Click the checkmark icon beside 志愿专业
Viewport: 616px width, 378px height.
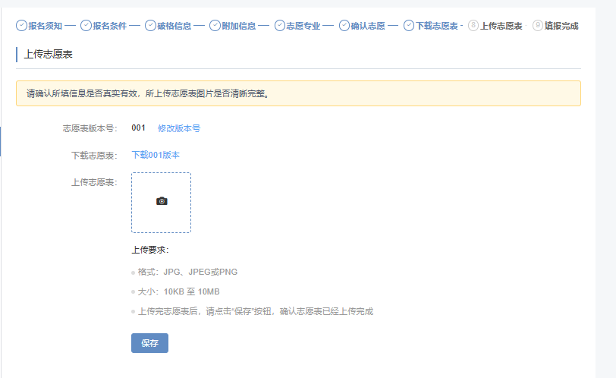pos(280,26)
